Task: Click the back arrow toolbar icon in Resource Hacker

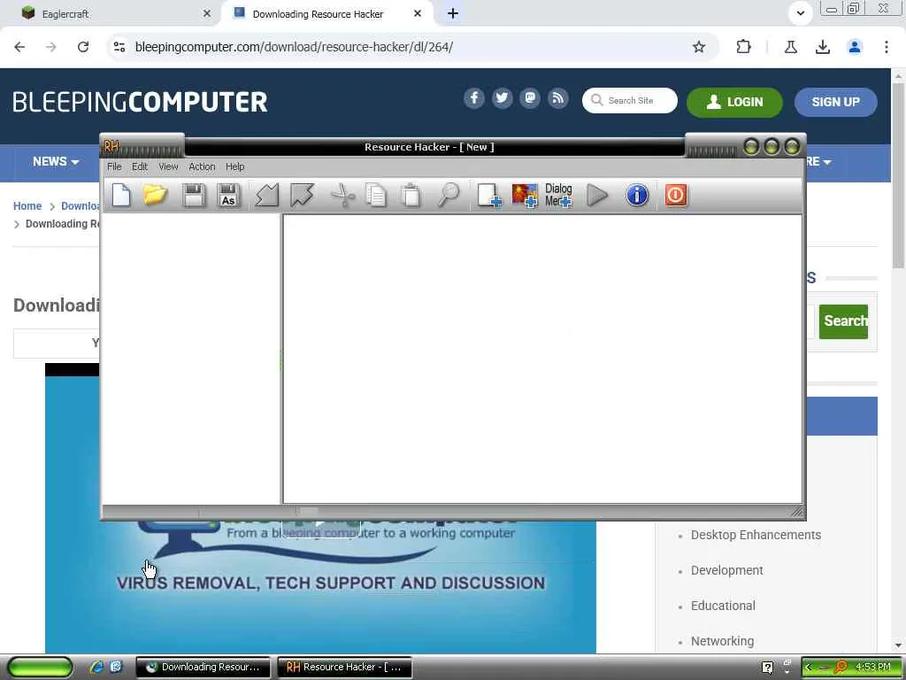Action: pos(267,195)
